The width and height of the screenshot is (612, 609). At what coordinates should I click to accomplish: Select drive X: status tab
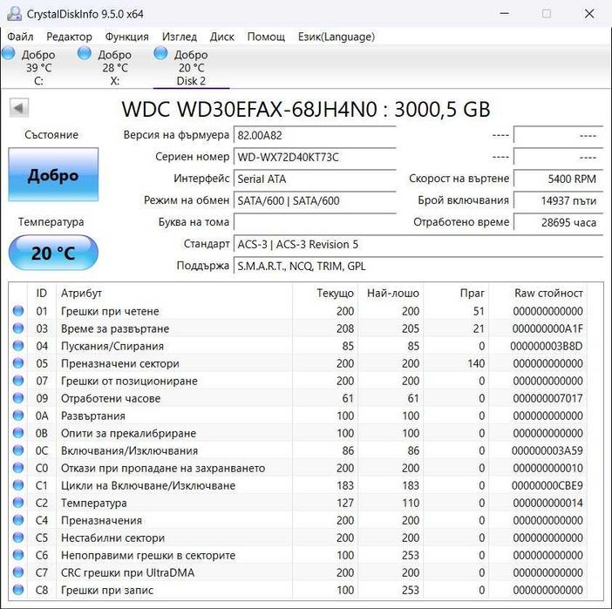(x=114, y=67)
